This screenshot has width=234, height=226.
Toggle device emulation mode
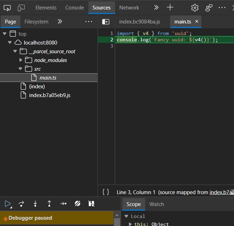(x=21, y=8)
